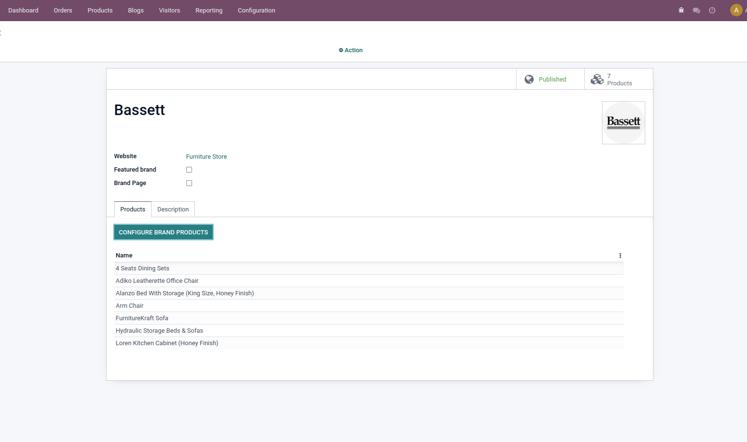Open column options kebab icon

620,256
